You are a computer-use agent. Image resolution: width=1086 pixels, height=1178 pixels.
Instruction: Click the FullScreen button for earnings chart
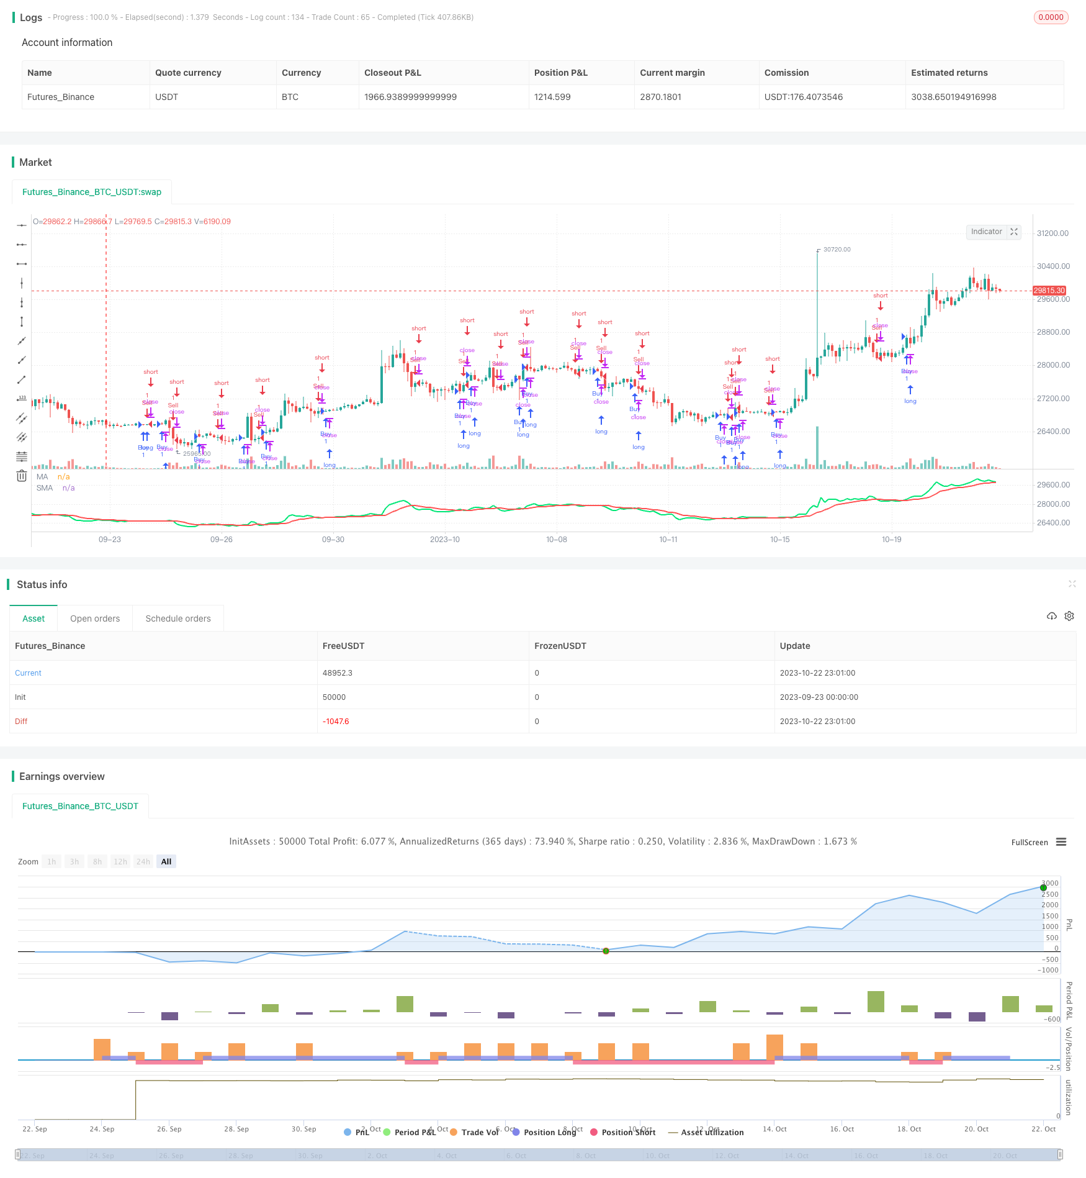[1030, 843]
